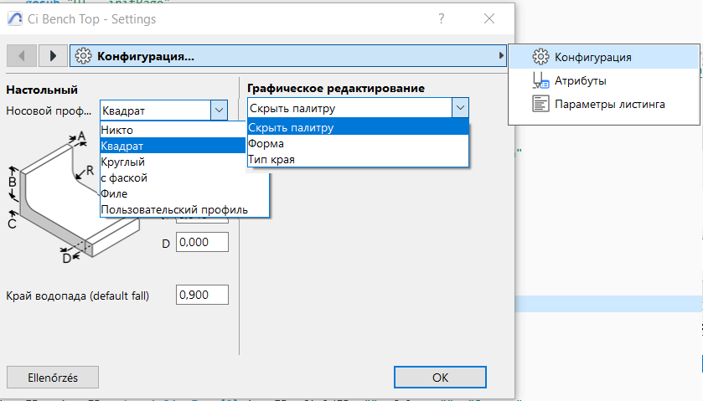
Task: Click the gear icon beside Конфигурация header
Action: click(83, 56)
